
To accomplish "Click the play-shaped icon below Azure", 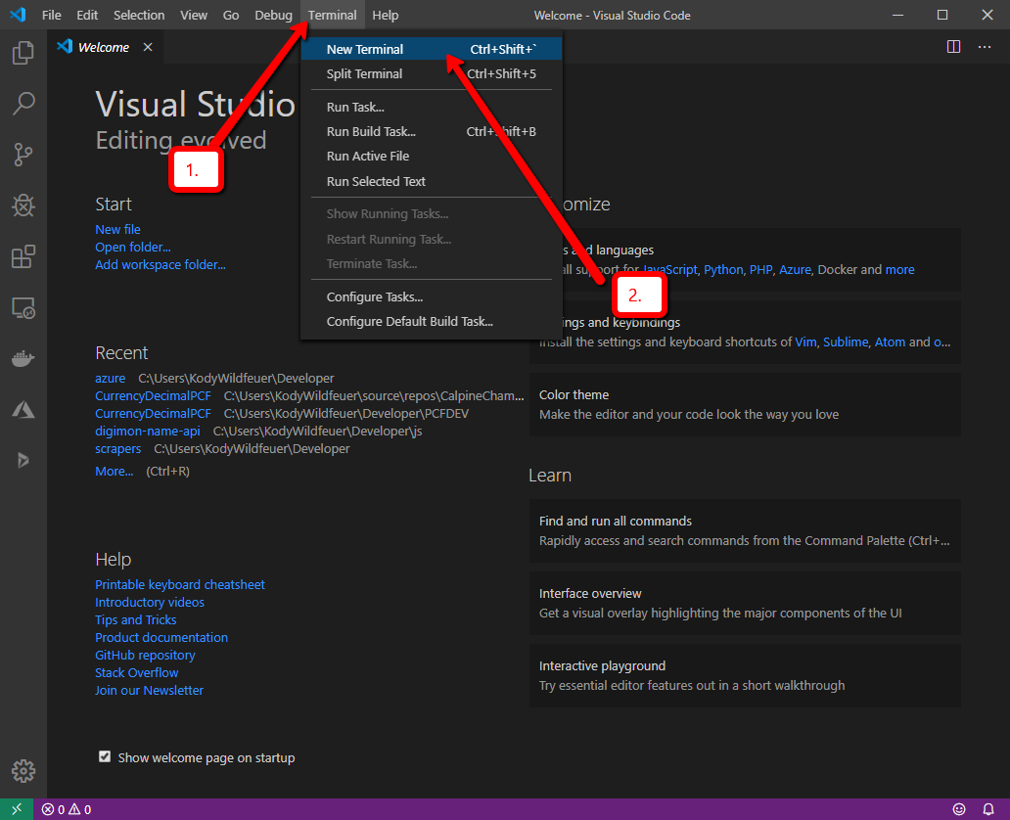I will point(23,460).
